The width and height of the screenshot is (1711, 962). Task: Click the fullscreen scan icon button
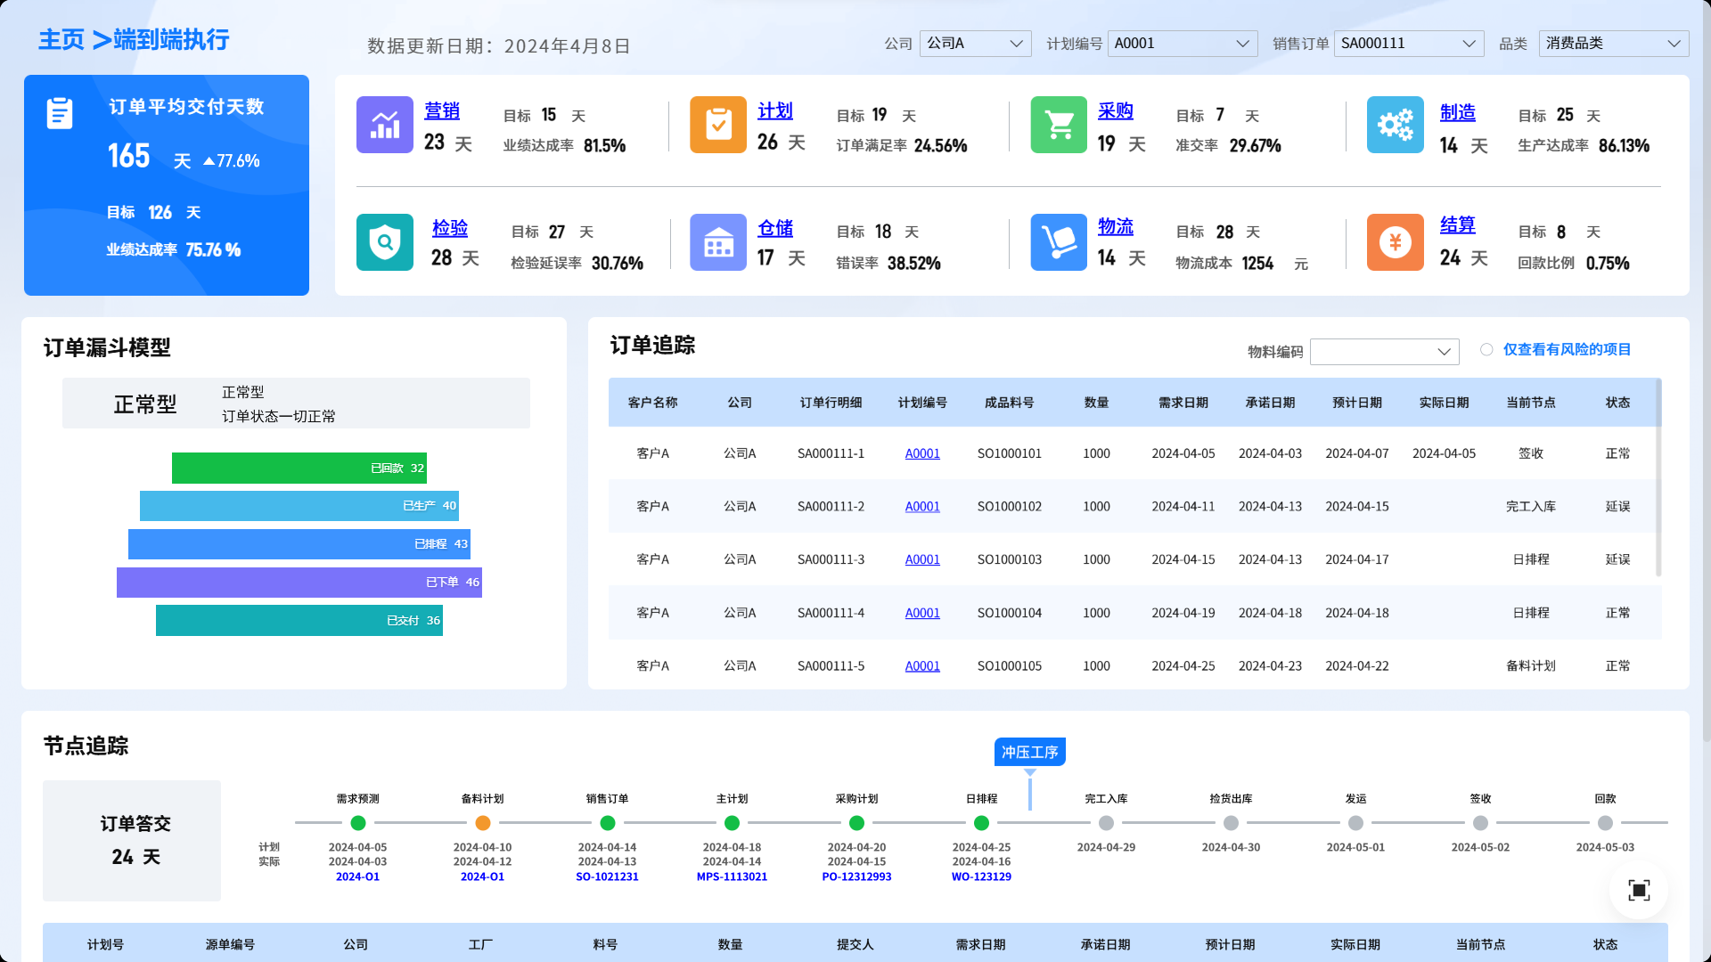point(1639,890)
